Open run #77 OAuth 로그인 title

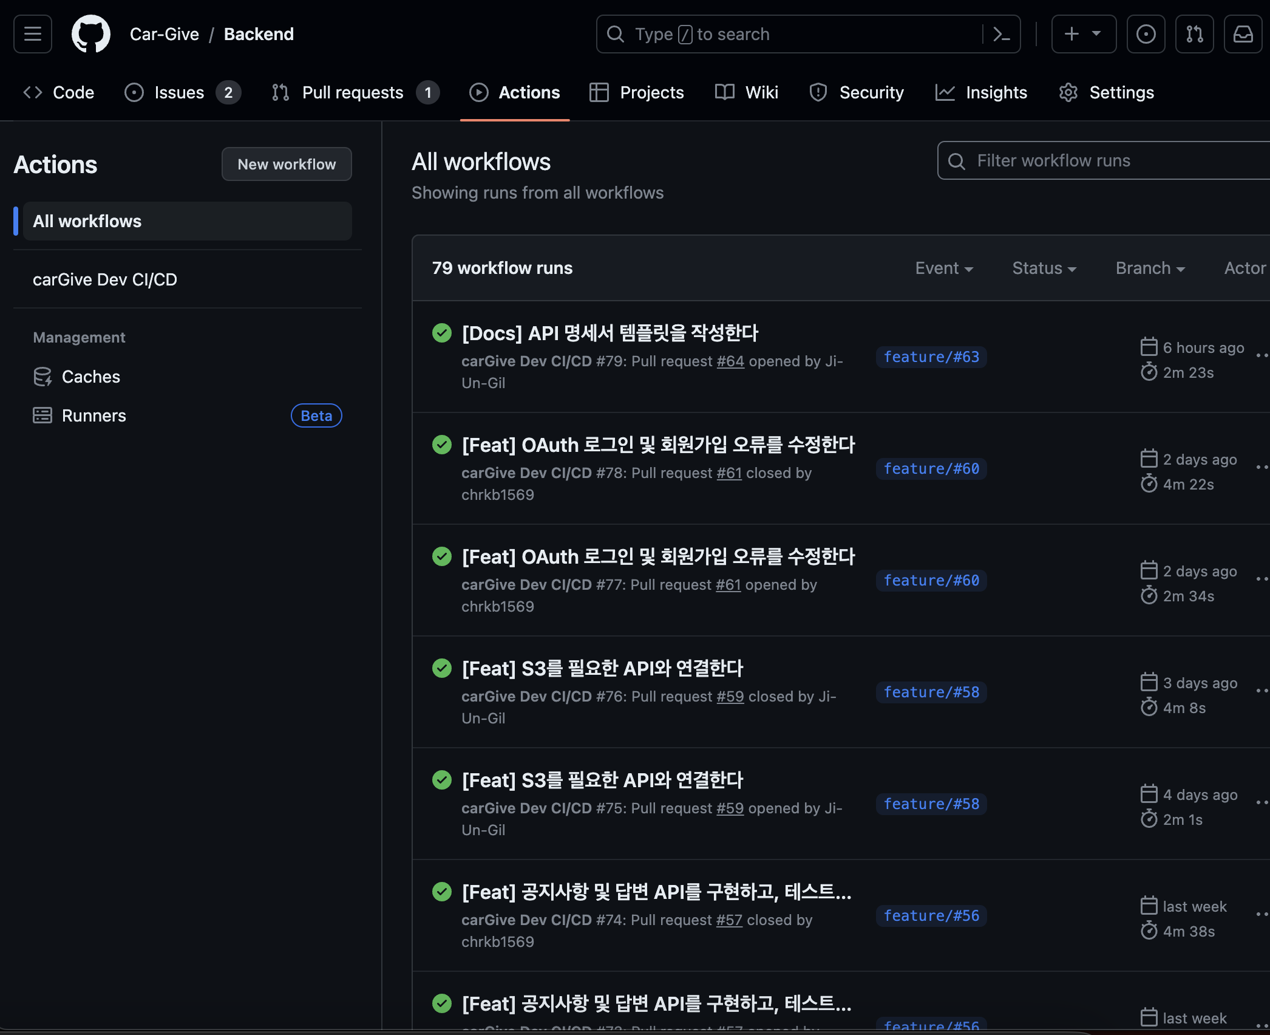pos(658,556)
